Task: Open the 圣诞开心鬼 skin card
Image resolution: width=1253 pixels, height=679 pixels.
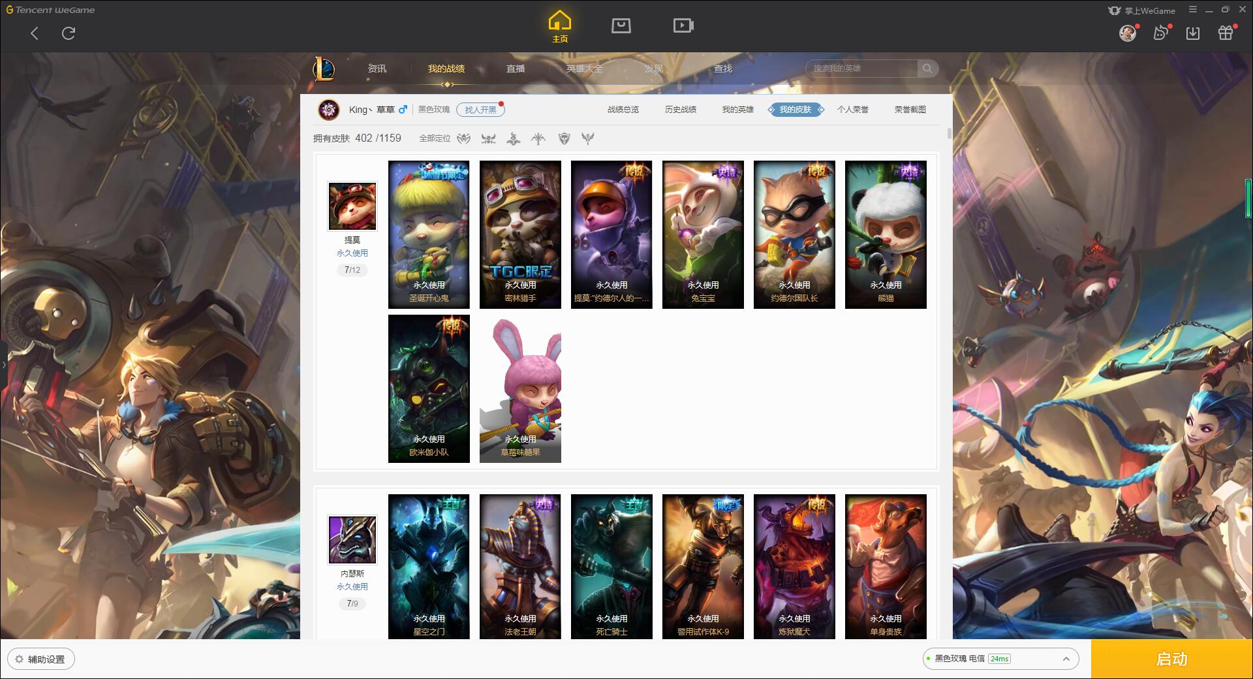Action: pos(429,234)
